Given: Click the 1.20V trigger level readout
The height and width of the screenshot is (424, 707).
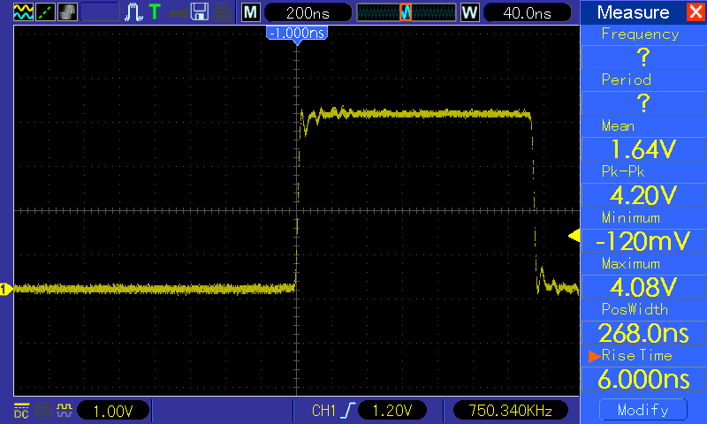Looking at the screenshot, I should pos(392,411).
